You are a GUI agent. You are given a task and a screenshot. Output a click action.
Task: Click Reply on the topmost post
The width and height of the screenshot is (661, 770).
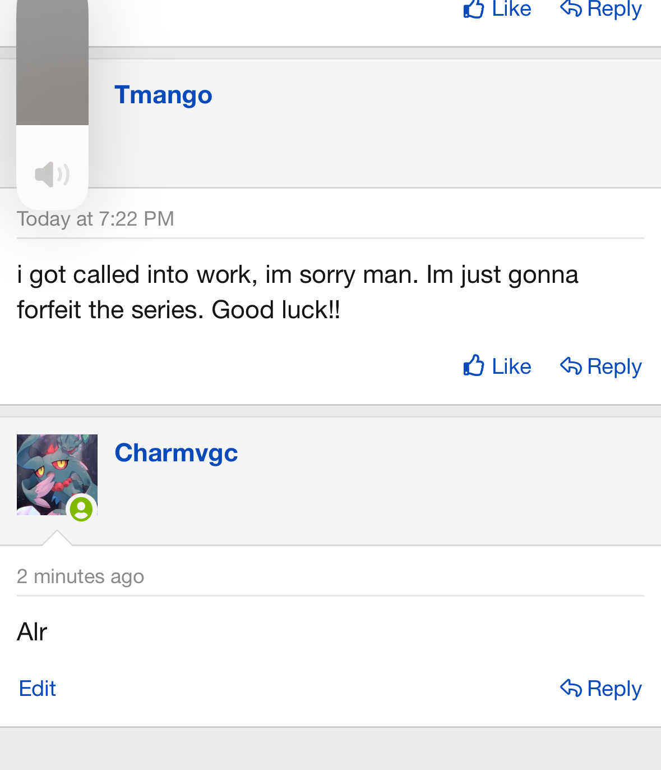click(600, 9)
